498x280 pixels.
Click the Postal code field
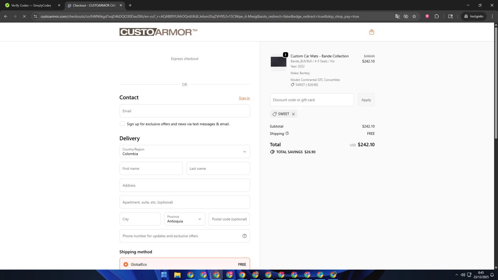pyautogui.click(x=229, y=219)
